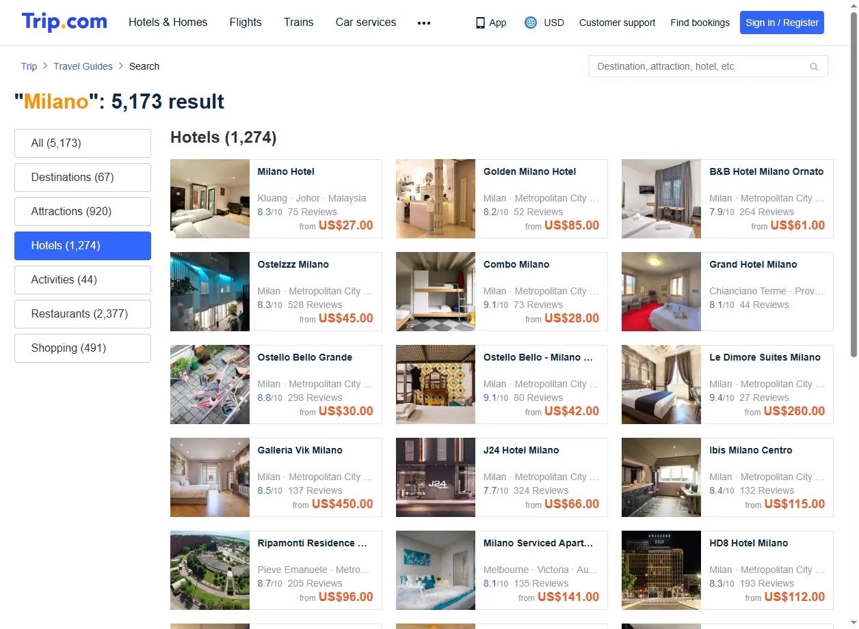This screenshot has height=629, width=859.
Task: Click 528 Reviews under Ostelzzz Milano
Action: [315, 305]
